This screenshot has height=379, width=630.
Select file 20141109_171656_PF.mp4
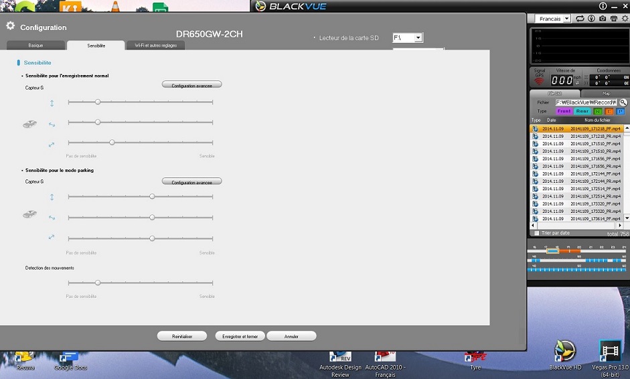click(x=577, y=159)
